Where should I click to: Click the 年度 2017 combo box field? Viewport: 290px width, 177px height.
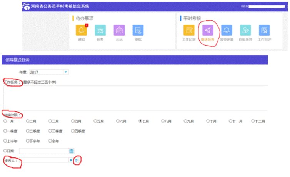[49, 72]
